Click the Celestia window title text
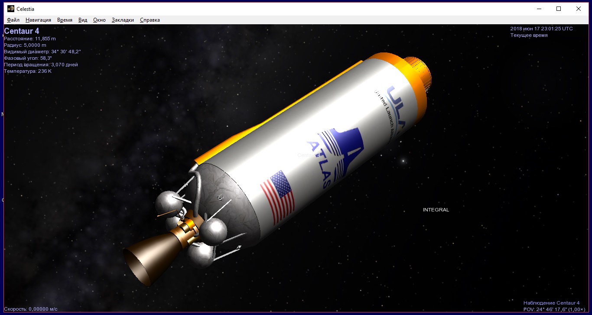The image size is (592, 315). click(26, 9)
